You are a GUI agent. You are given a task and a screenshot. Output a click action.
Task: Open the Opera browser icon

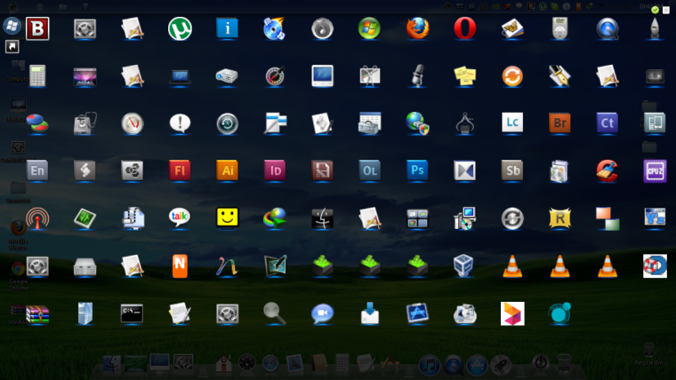(x=464, y=28)
